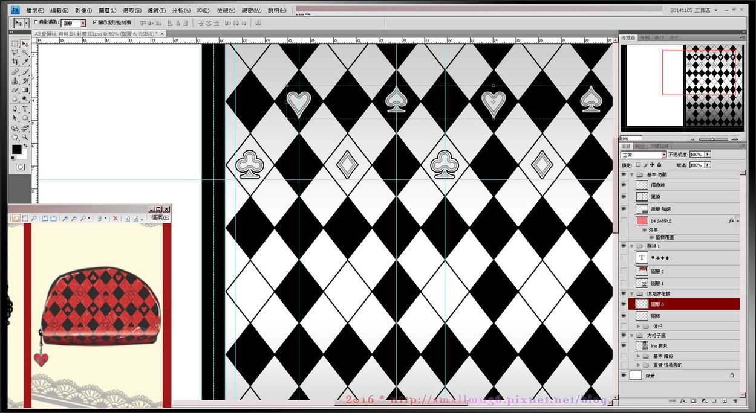Select the Eyedropper tool
Viewport: 756px width, 413px height.
click(x=25, y=61)
